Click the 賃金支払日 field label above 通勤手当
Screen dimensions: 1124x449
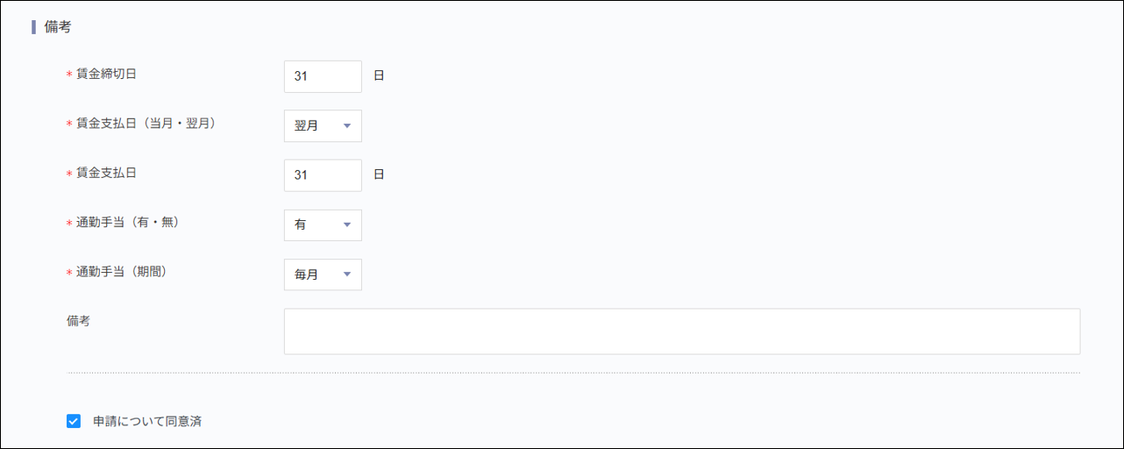(106, 173)
